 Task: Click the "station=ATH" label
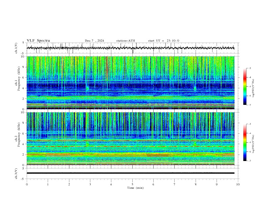(x=126, y=41)
